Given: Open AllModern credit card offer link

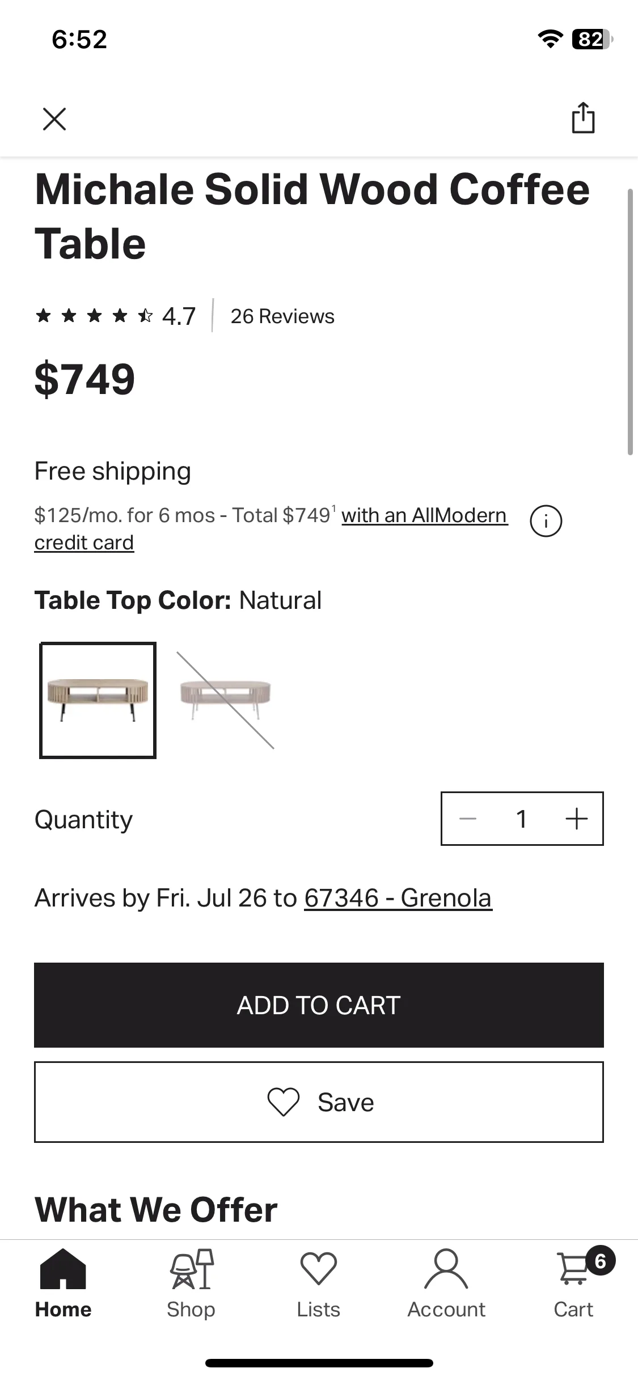Looking at the screenshot, I should pyautogui.click(x=271, y=528).
